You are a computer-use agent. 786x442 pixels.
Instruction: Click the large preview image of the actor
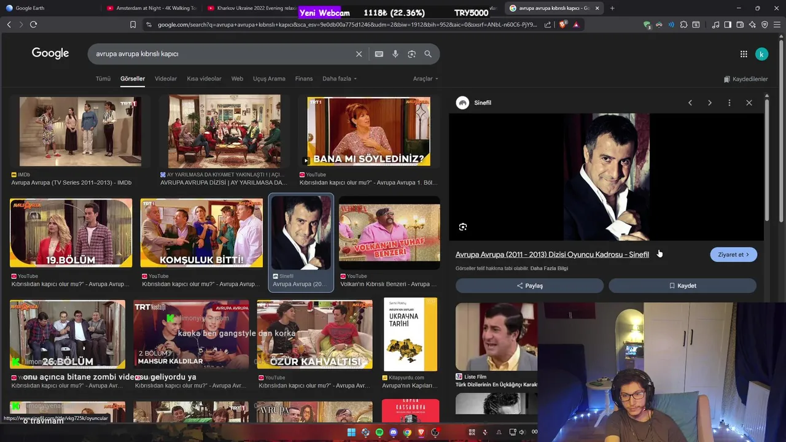click(x=606, y=177)
